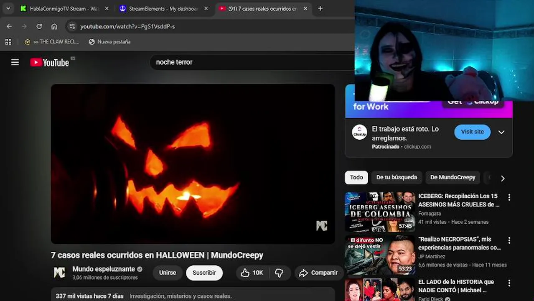Expand the ClickUp ad chevron
This screenshot has height=301, width=534.
[x=501, y=132]
